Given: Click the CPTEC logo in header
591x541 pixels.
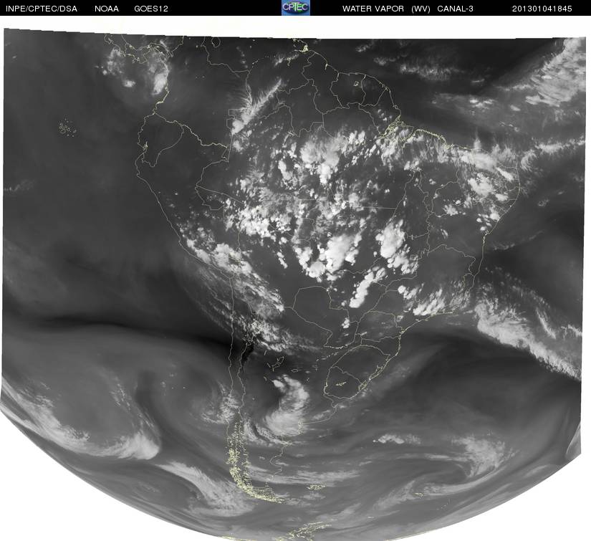Looking at the screenshot, I should (x=295, y=8).
